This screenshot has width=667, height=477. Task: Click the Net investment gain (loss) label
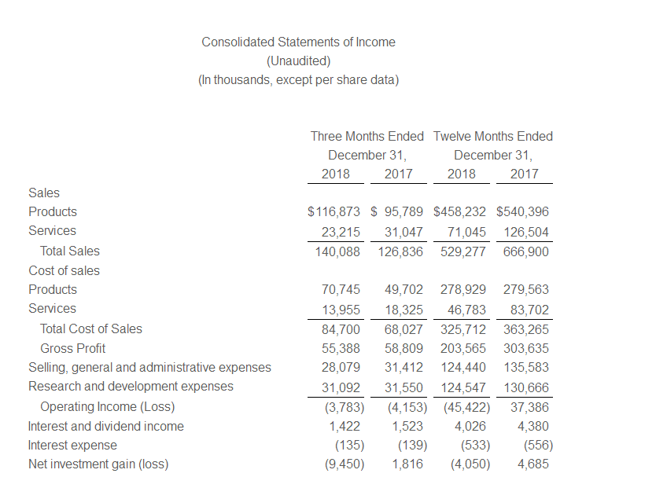[x=98, y=464]
